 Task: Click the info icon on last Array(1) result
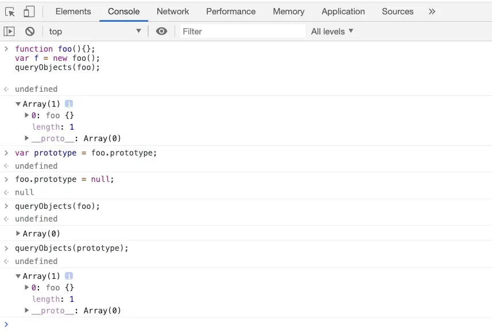tap(68, 276)
